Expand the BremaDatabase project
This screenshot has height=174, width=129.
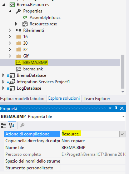4,75
